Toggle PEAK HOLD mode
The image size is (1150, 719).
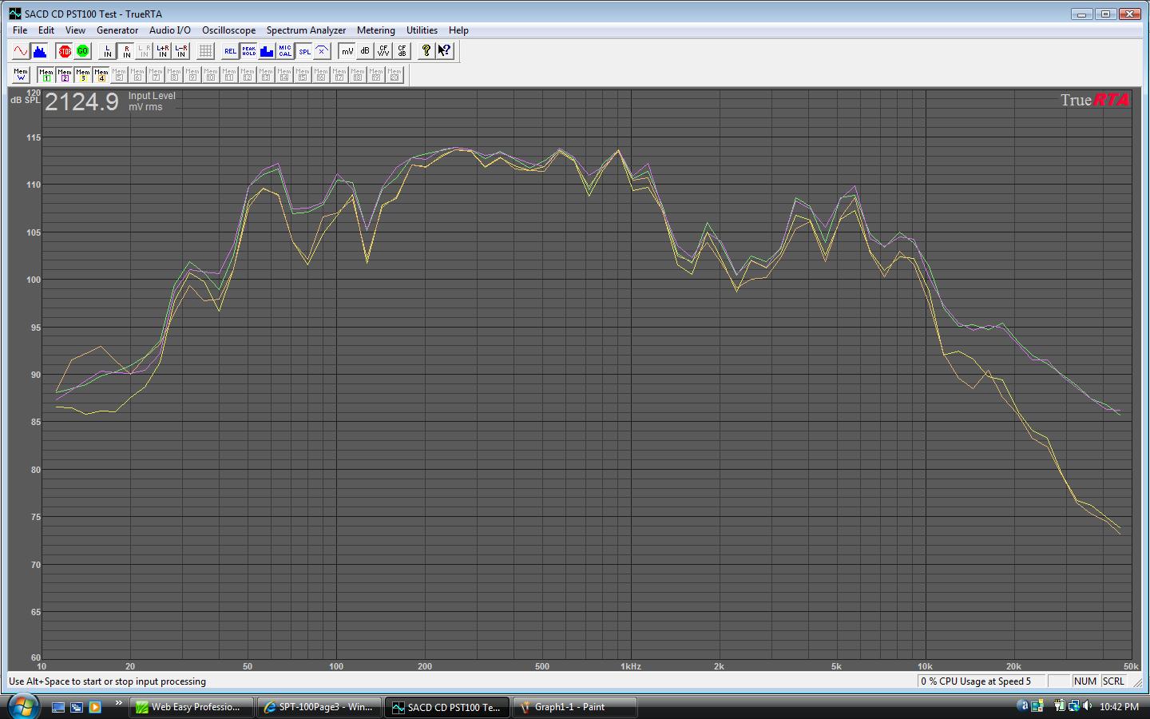pos(248,51)
